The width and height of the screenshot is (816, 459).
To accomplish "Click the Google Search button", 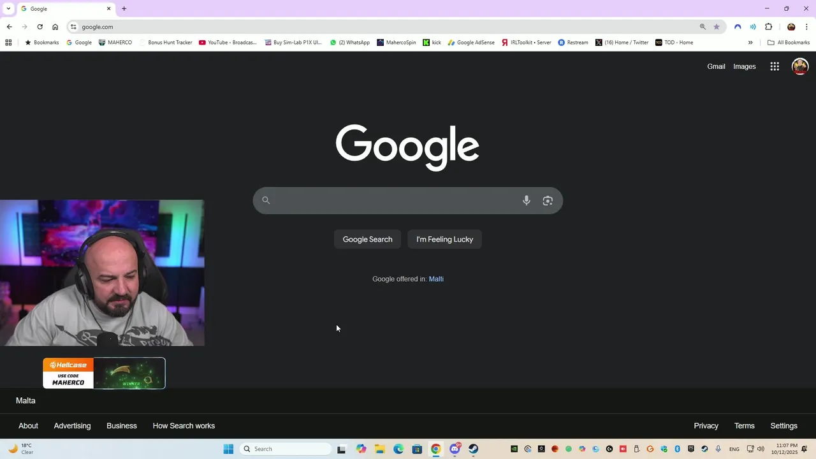I will coord(367,239).
